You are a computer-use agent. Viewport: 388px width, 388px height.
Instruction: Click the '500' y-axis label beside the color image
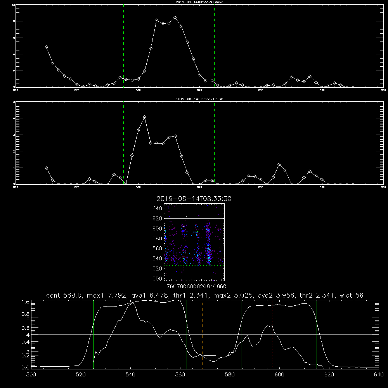click(157, 278)
